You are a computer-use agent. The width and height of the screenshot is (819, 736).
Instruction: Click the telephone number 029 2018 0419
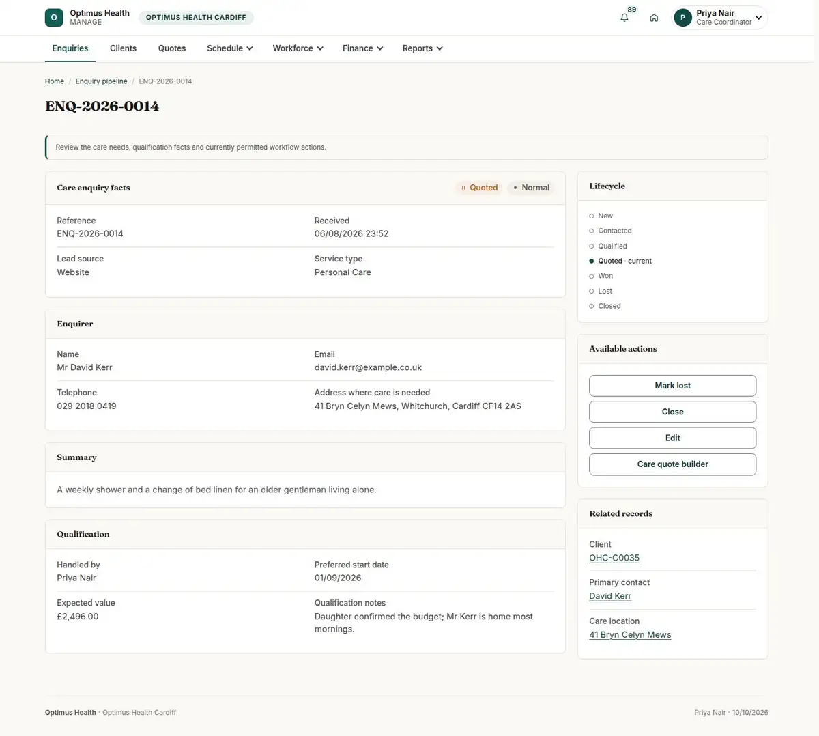pos(87,406)
